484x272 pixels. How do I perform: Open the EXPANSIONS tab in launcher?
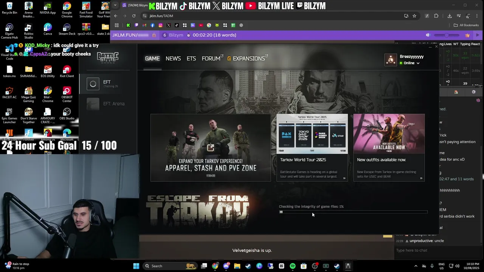click(x=248, y=59)
